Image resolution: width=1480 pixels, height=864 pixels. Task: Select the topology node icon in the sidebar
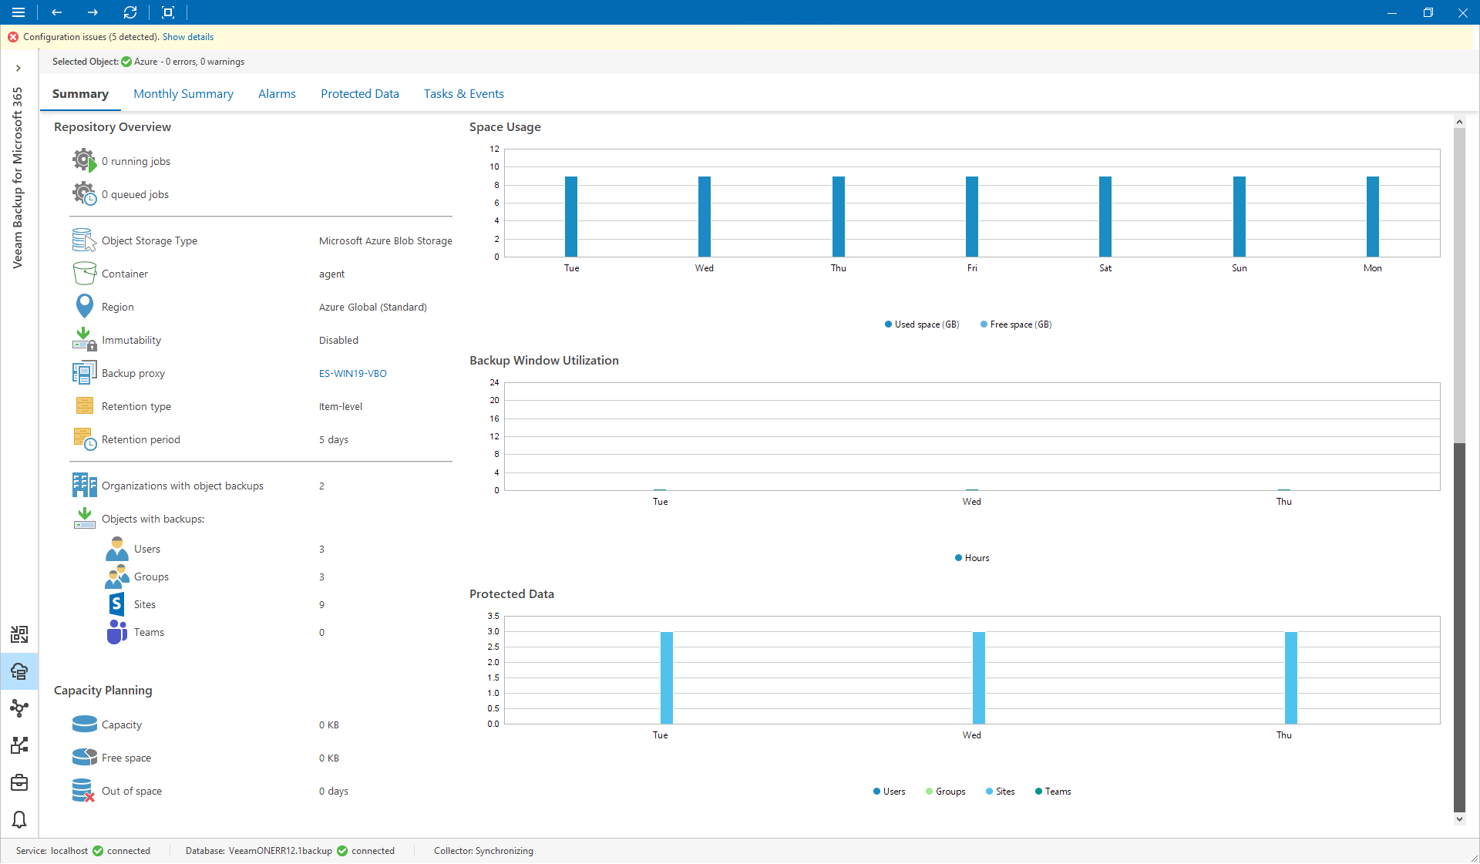(18, 708)
